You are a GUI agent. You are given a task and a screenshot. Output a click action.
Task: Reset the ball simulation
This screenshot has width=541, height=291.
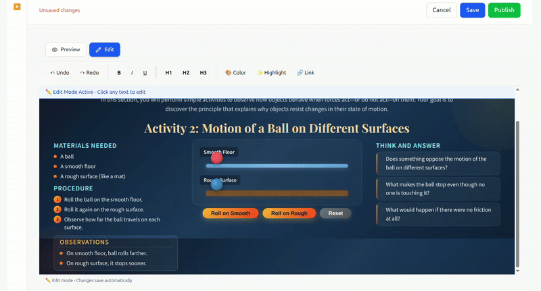(335, 213)
